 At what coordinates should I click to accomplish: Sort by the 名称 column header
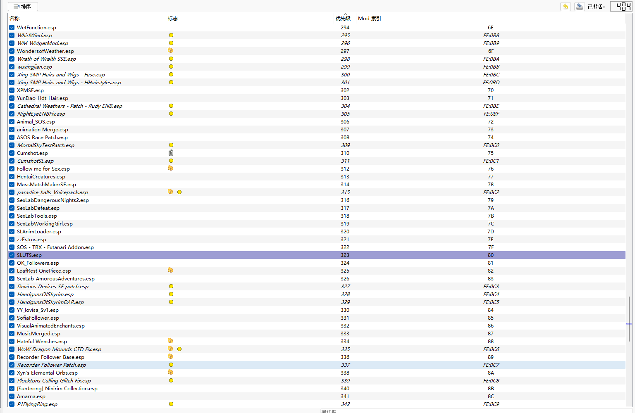[x=87, y=18]
